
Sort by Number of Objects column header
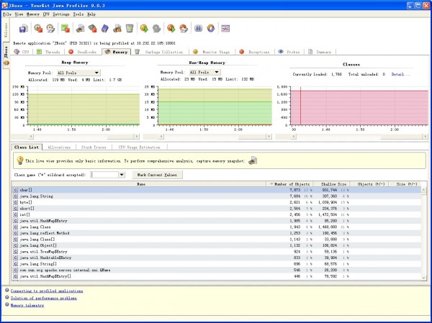289,184
